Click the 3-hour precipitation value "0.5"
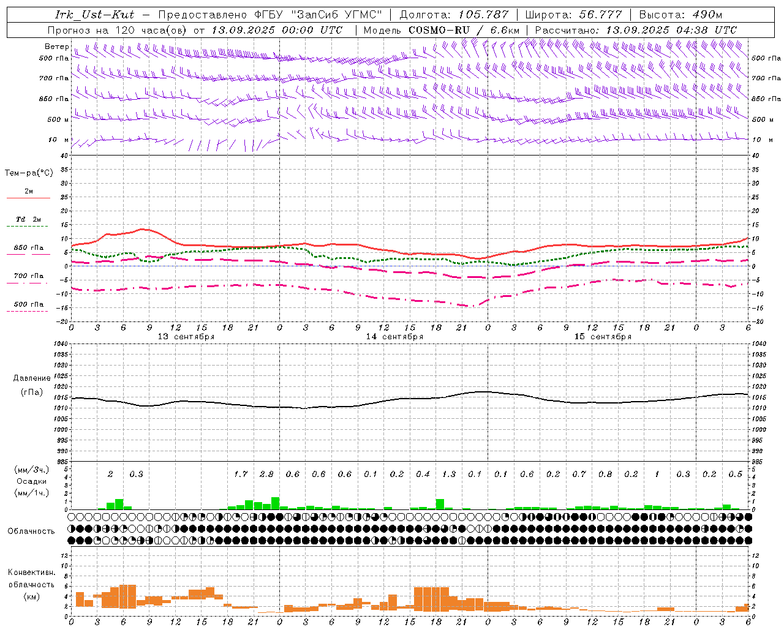The height and width of the screenshot is (627, 784). [736, 475]
